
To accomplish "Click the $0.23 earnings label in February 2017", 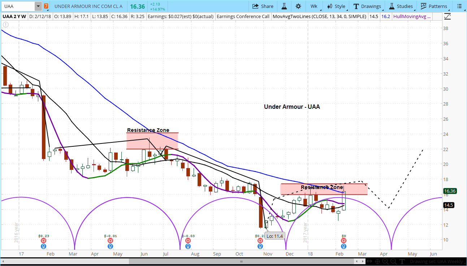I will pos(43,236).
